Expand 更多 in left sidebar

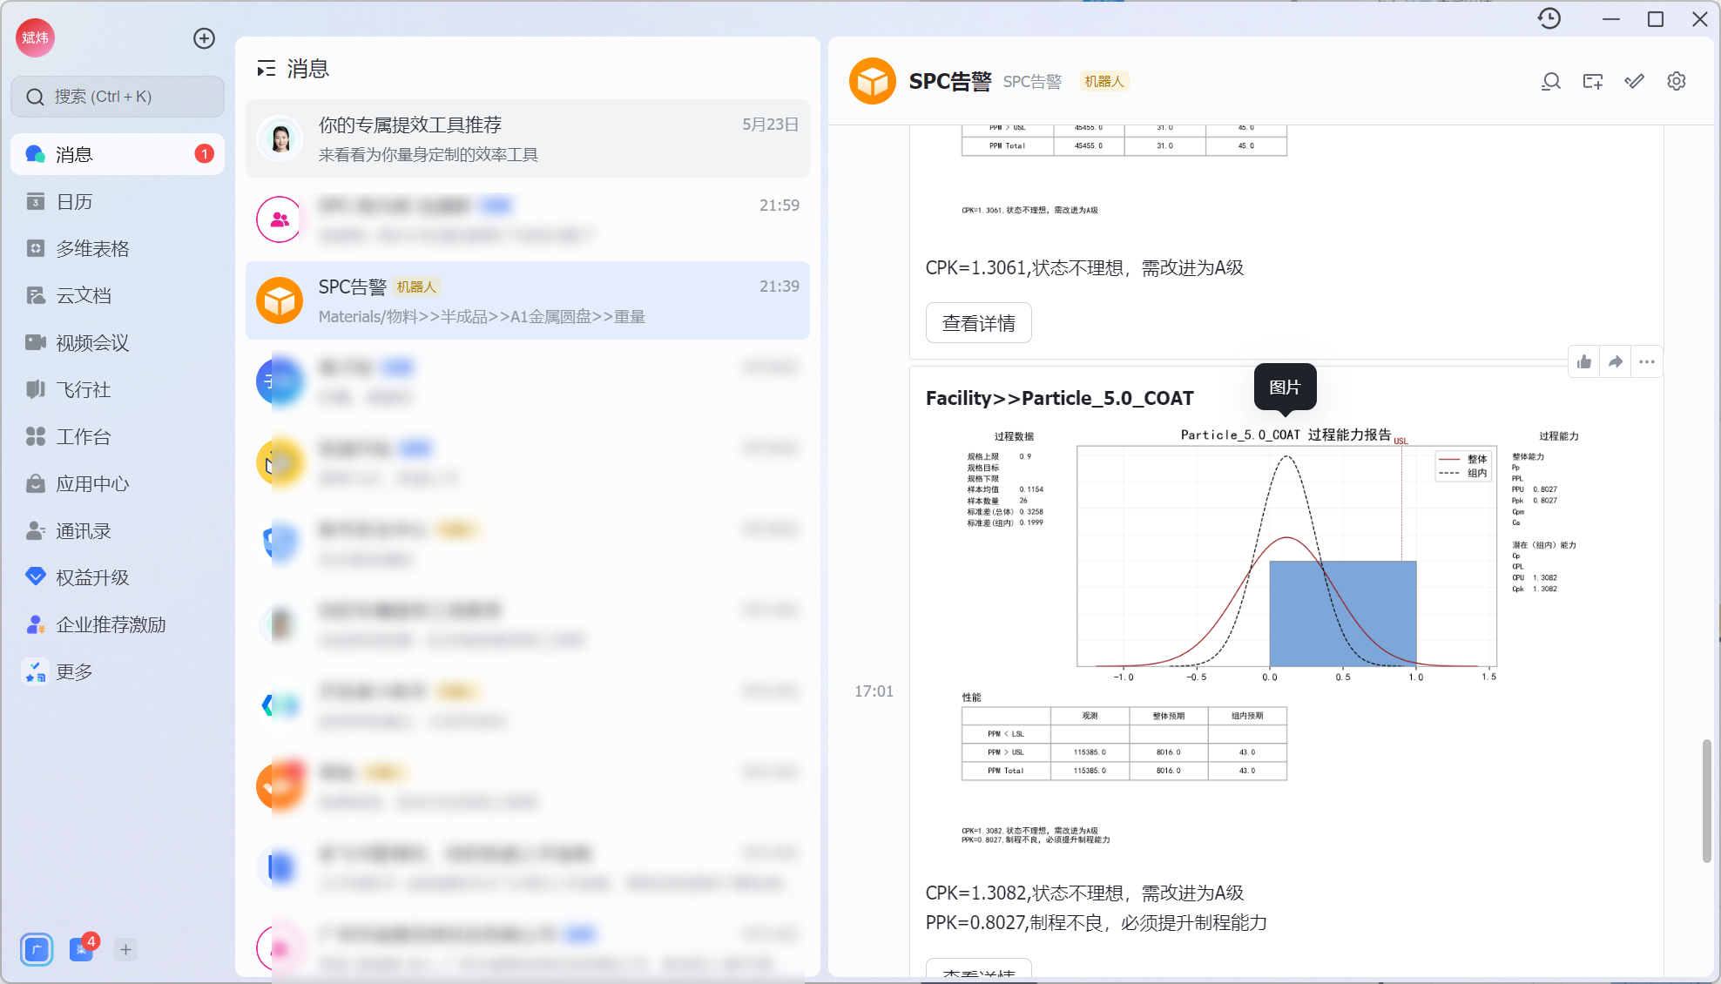(73, 671)
